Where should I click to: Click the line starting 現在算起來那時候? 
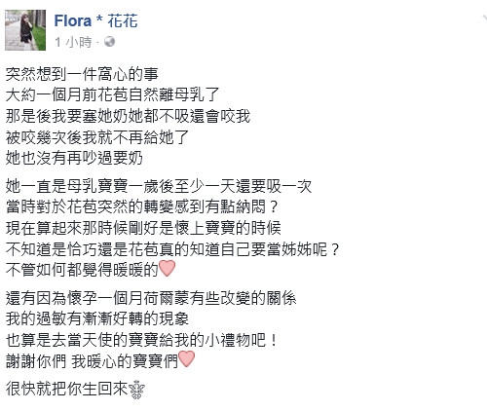coord(143,228)
